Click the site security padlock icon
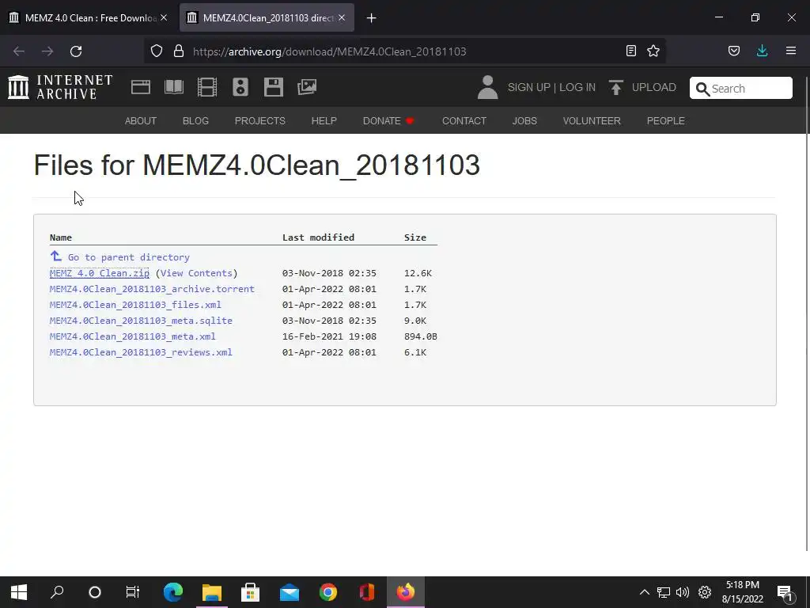 coord(179,51)
